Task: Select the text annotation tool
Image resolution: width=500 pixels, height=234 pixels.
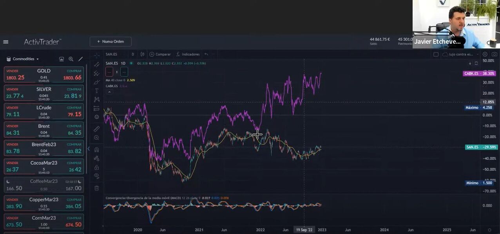Action: 96,91
